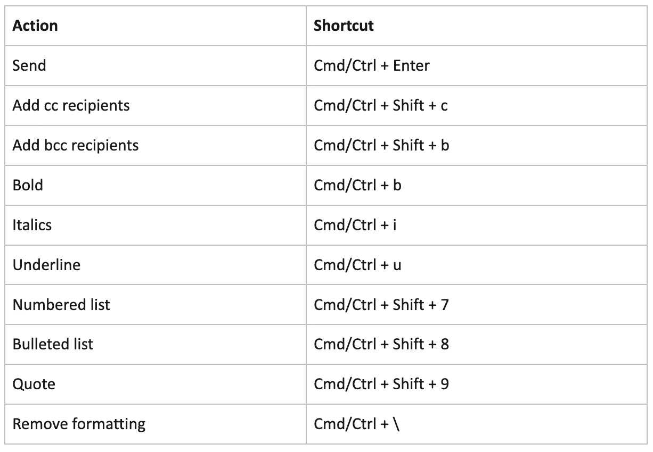Select the Quote action cell
653x452 pixels.
[34, 384]
